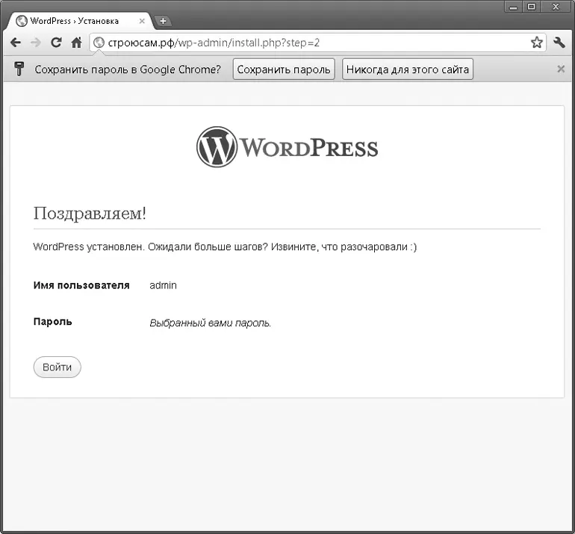Select the WordPress › Установка tab
Viewport: 575px width, 534px height.
coord(75,21)
